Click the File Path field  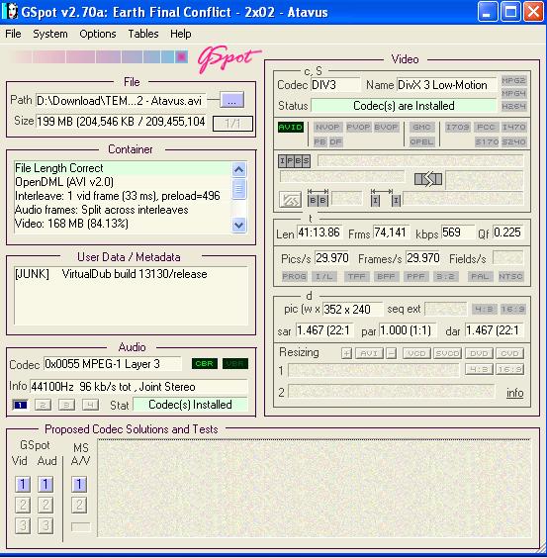pos(121,100)
